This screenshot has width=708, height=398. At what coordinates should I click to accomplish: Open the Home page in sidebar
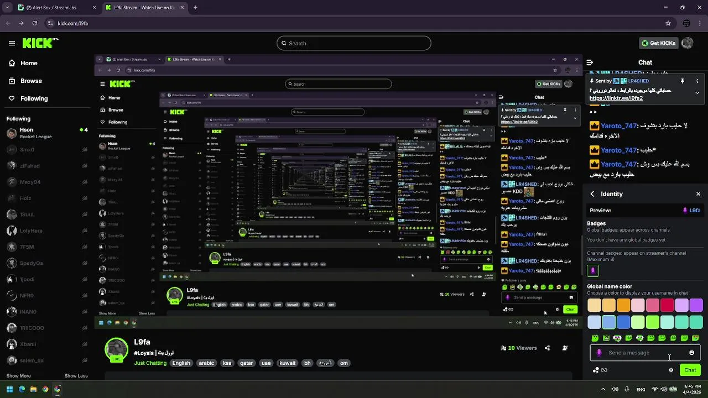[x=23, y=63]
